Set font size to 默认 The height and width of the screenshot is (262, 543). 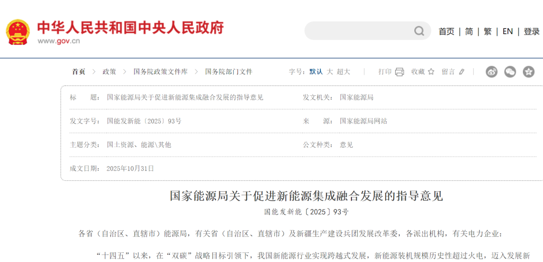pos(316,72)
